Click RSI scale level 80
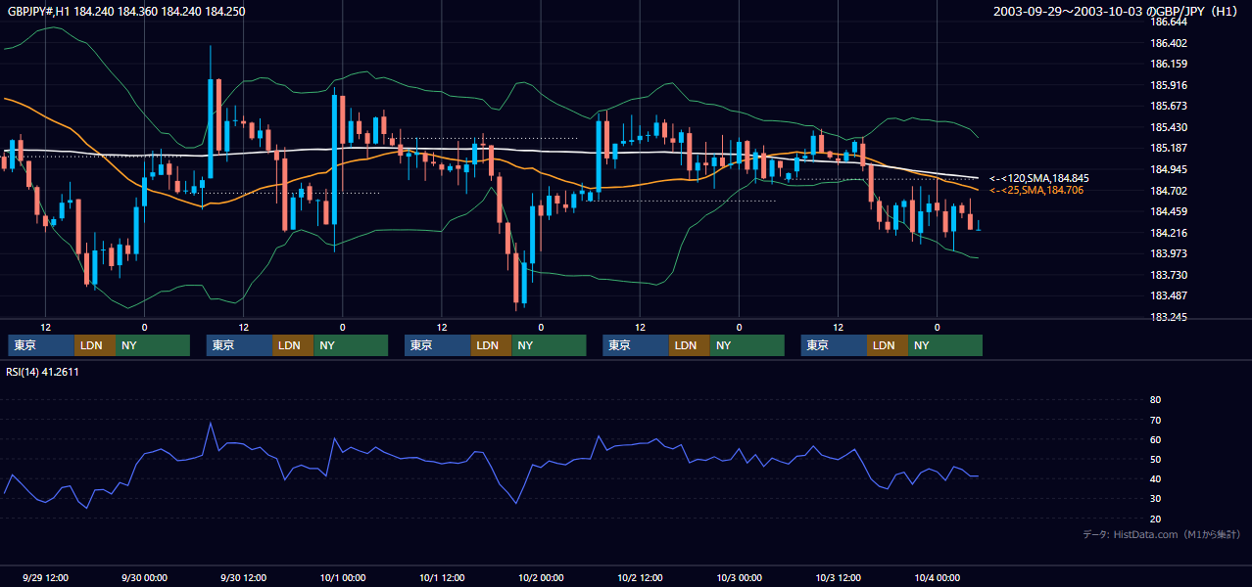Image resolution: width=1252 pixels, height=587 pixels. pyautogui.click(x=1155, y=400)
